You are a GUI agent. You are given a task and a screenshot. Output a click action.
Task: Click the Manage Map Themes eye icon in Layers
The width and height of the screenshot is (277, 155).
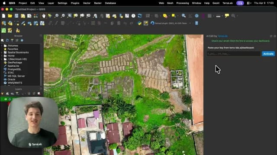pyautogui.click(x=12, y=94)
